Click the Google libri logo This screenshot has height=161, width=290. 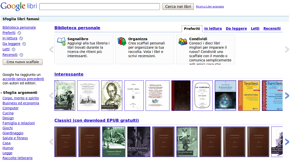tap(19, 6)
